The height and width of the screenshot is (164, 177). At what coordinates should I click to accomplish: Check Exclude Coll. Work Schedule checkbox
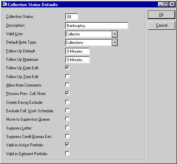67,111
